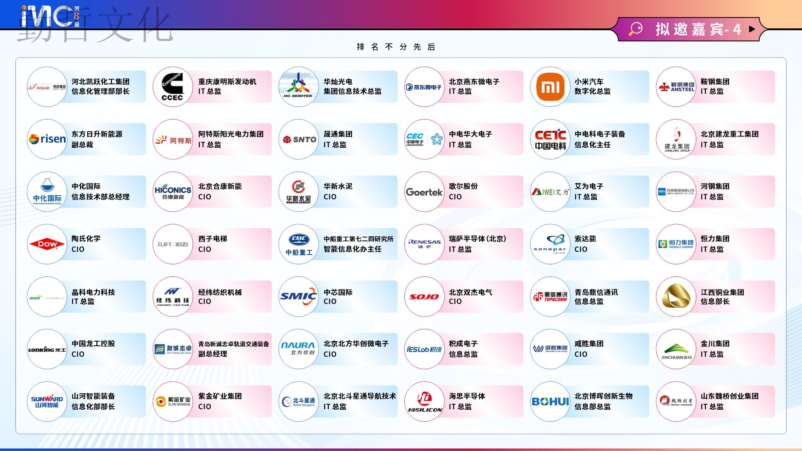This screenshot has height=451, width=802.
Task: Click the risen energy logo
Action: pos(47,139)
